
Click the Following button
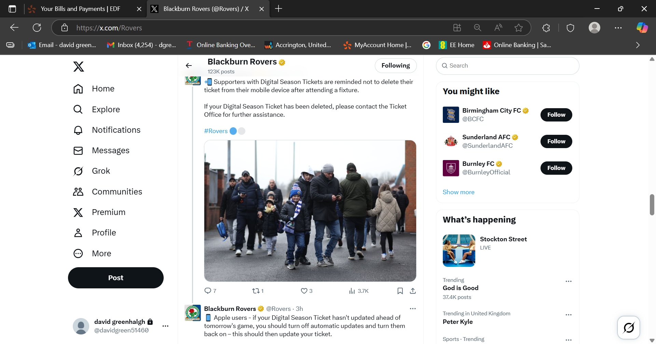tap(396, 66)
